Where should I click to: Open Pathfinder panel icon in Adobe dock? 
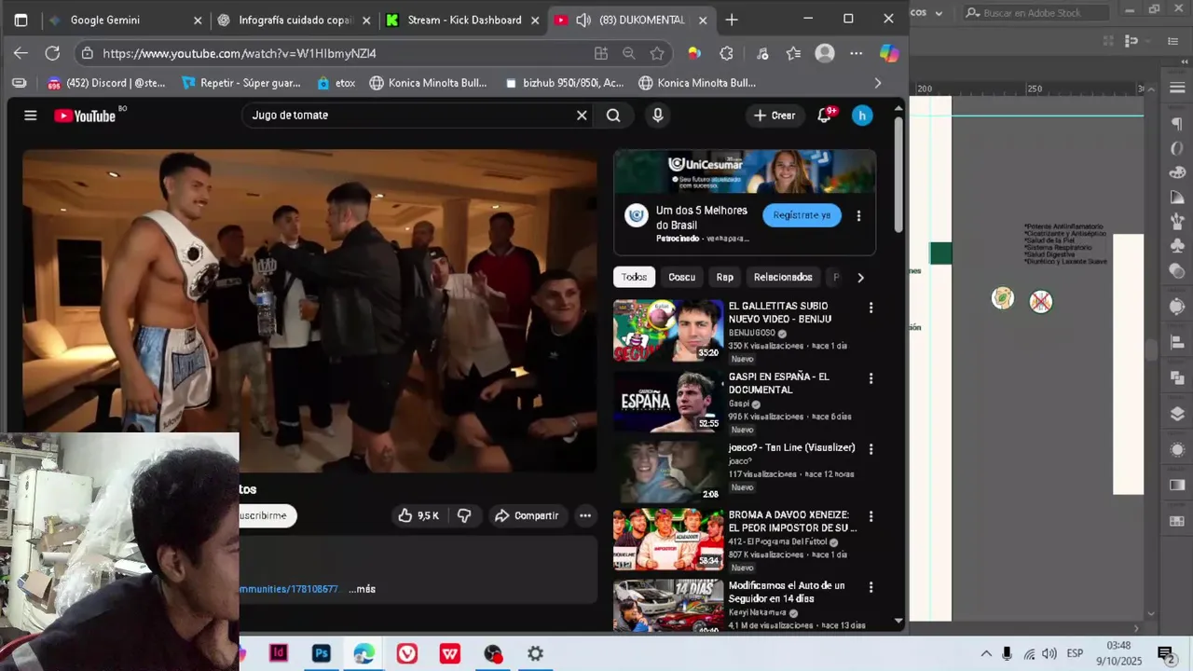(1177, 377)
